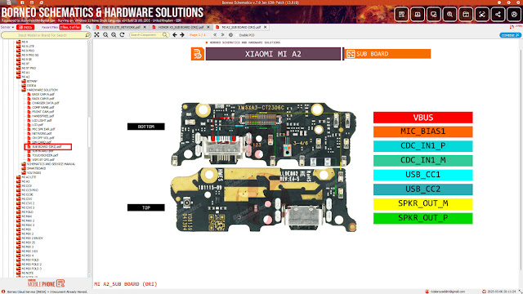
Task: Select the cyan USB_CC1 legend swatch
Action: pyautogui.click(x=423, y=175)
